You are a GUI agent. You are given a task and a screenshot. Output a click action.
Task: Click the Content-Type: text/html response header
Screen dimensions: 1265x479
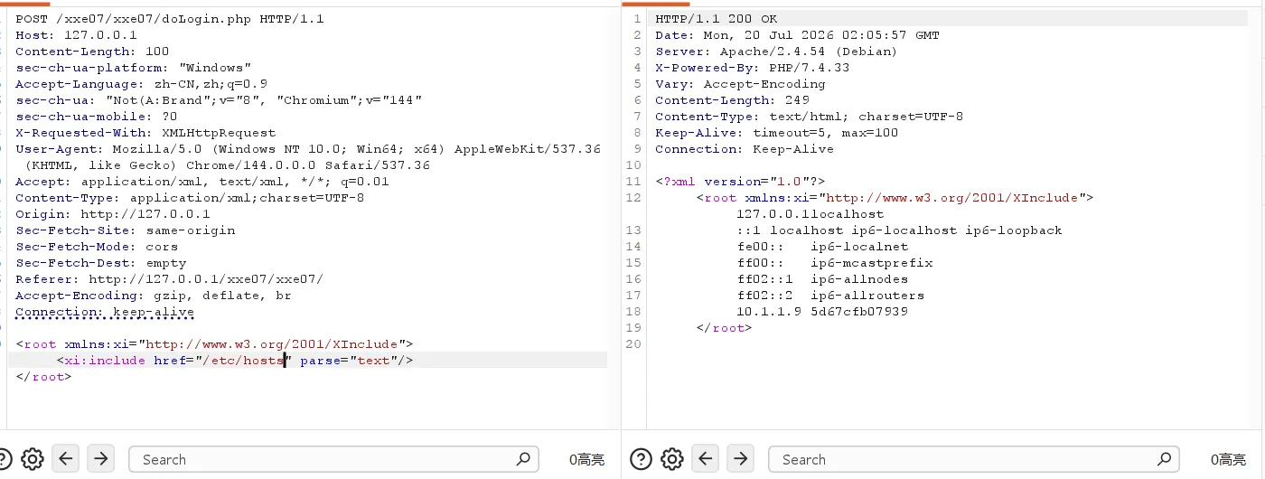[x=810, y=117]
